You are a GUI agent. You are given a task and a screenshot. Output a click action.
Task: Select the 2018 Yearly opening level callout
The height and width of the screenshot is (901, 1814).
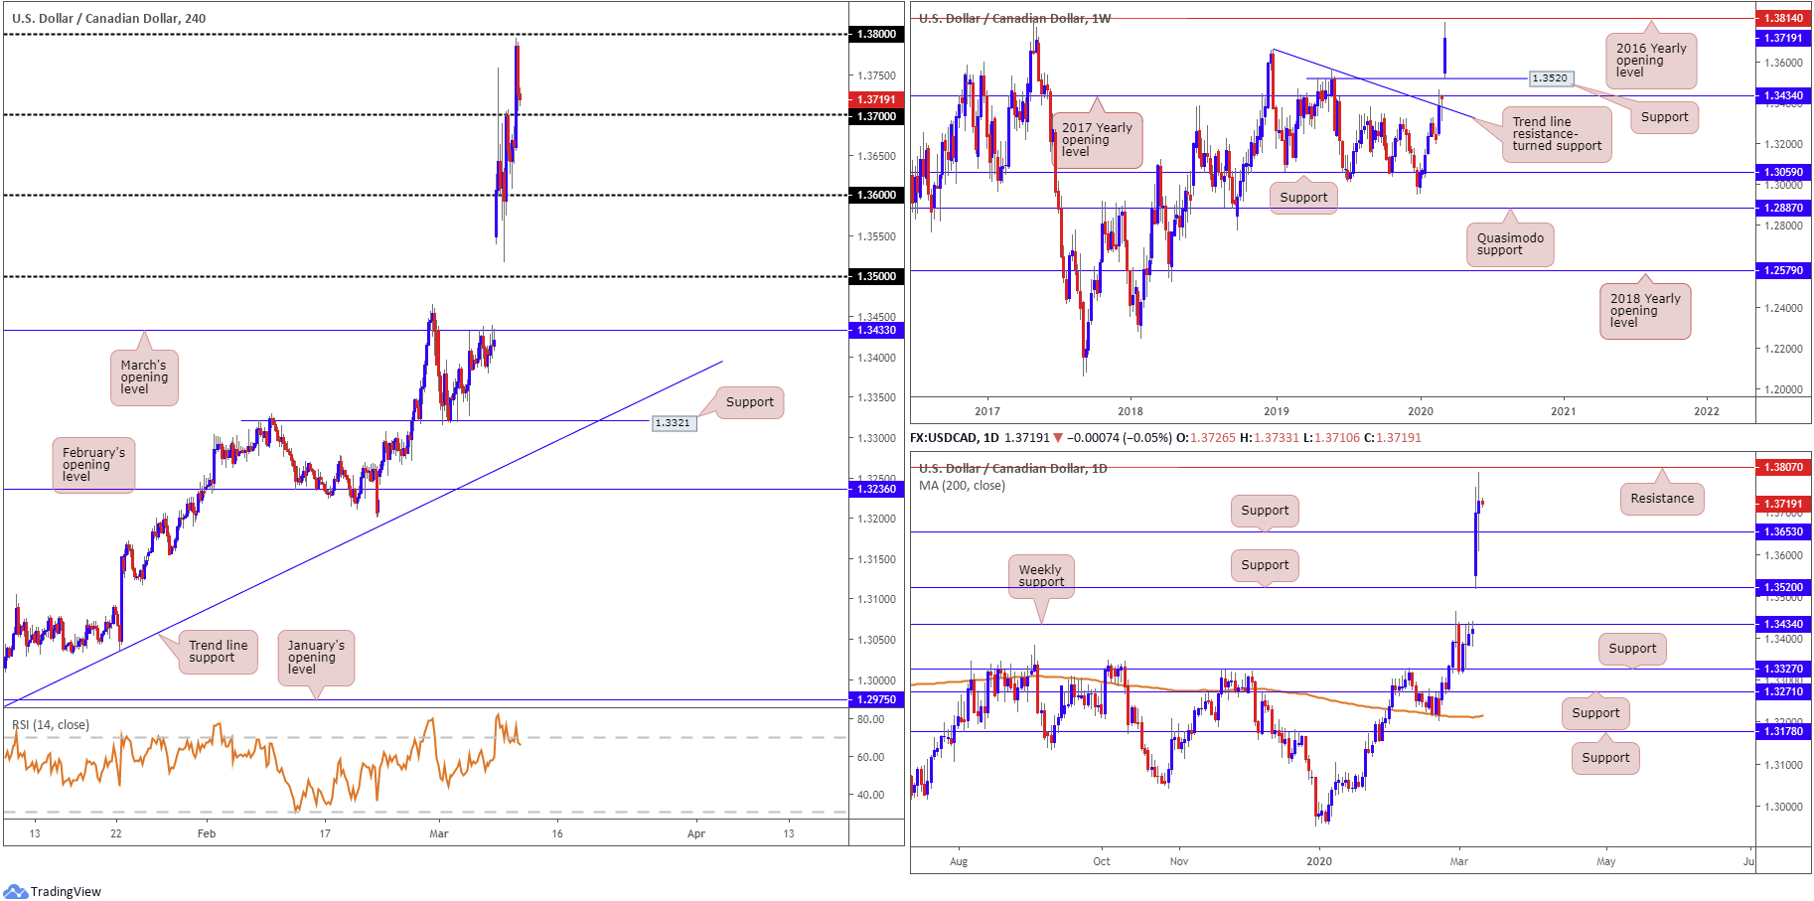(x=1645, y=311)
